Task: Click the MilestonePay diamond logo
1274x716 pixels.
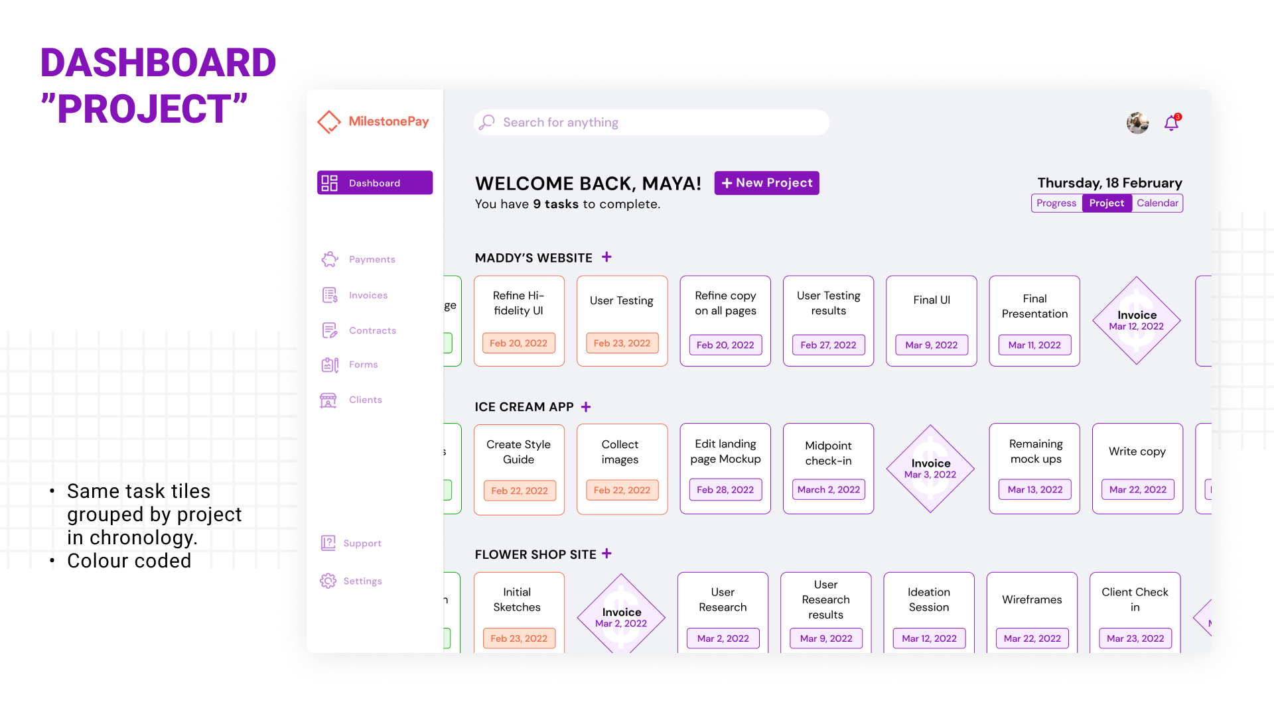Action: pos(329,121)
